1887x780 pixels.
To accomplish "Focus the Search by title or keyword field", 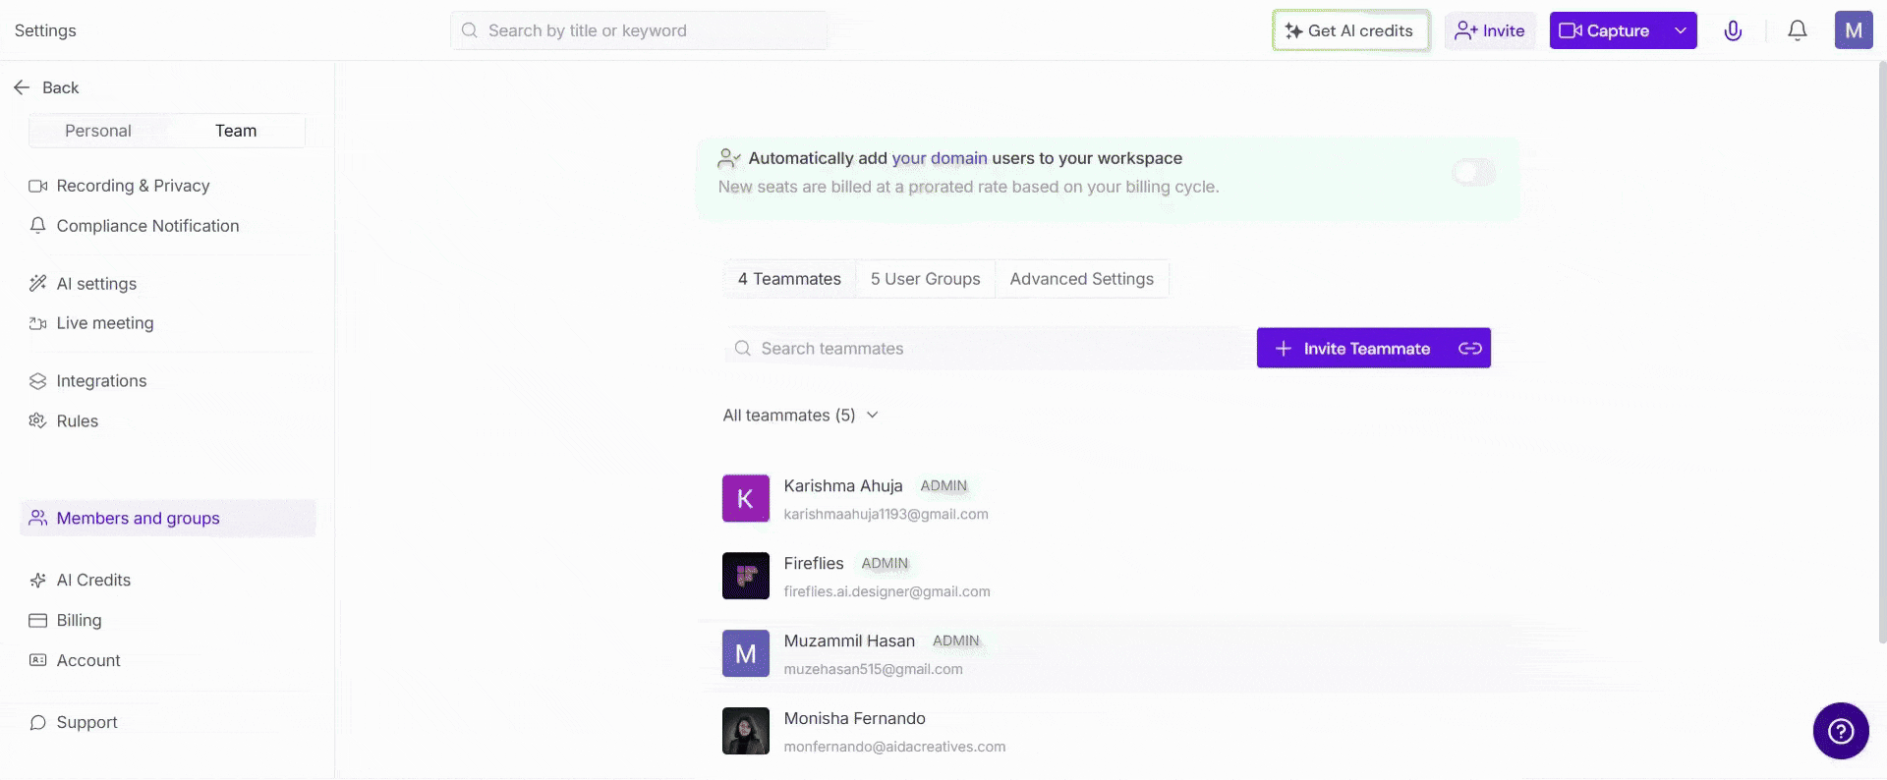I will point(639,30).
